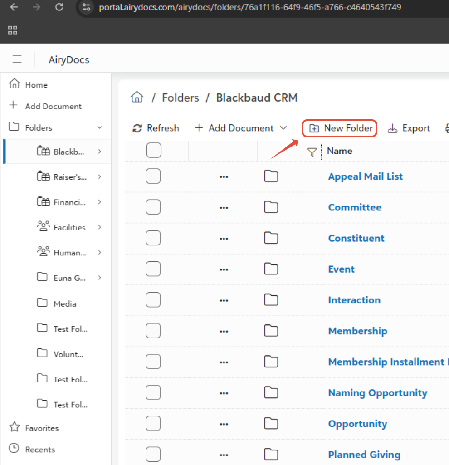Open more options for Planned Giving row
The width and height of the screenshot is (449, 465).
tap(224, 455)
